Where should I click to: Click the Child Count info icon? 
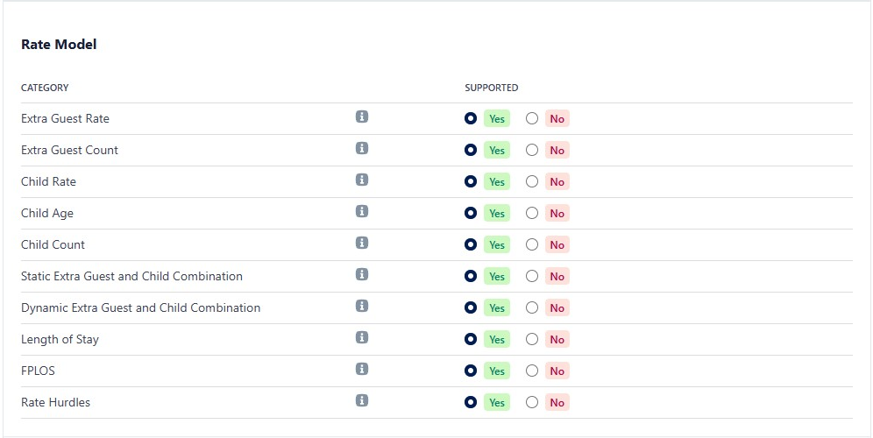(x=362, y=244)
